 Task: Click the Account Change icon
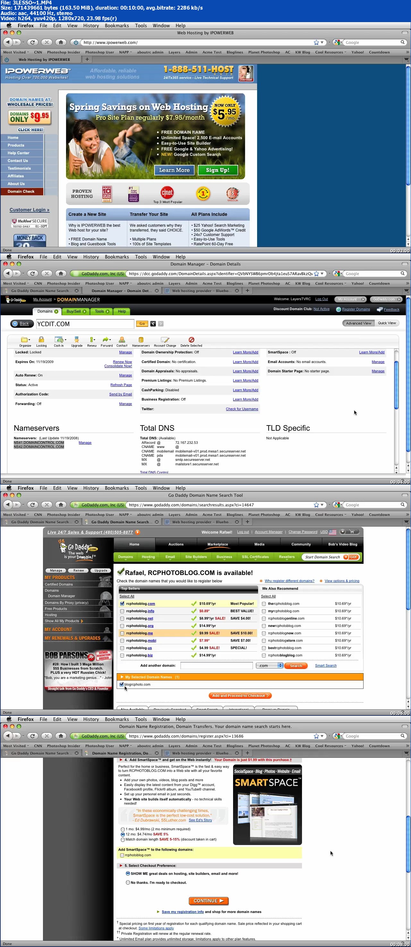(165, 339)
